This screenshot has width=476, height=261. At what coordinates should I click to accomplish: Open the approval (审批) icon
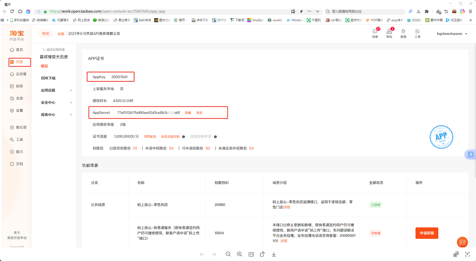(389, 33)
